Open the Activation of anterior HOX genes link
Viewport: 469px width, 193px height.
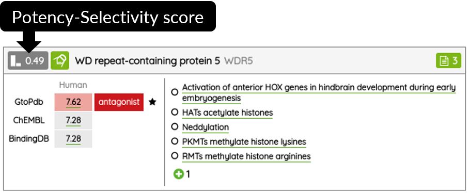pyautogui.click(x=319, y=93)
